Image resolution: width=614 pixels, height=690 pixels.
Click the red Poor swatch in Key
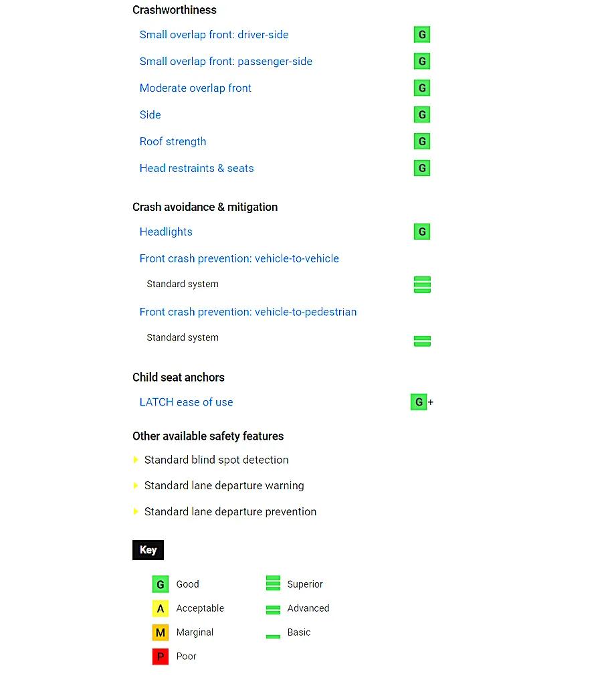pos(160,657)
